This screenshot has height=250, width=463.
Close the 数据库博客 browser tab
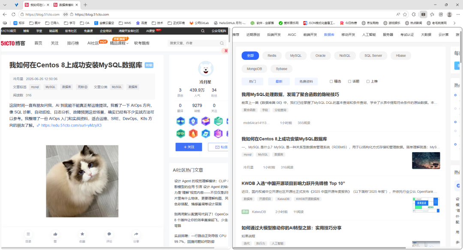point(77,5)
